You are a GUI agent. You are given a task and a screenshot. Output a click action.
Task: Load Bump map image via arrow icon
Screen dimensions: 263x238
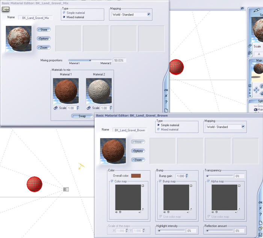pyautogui.click(x=165, y=212)
